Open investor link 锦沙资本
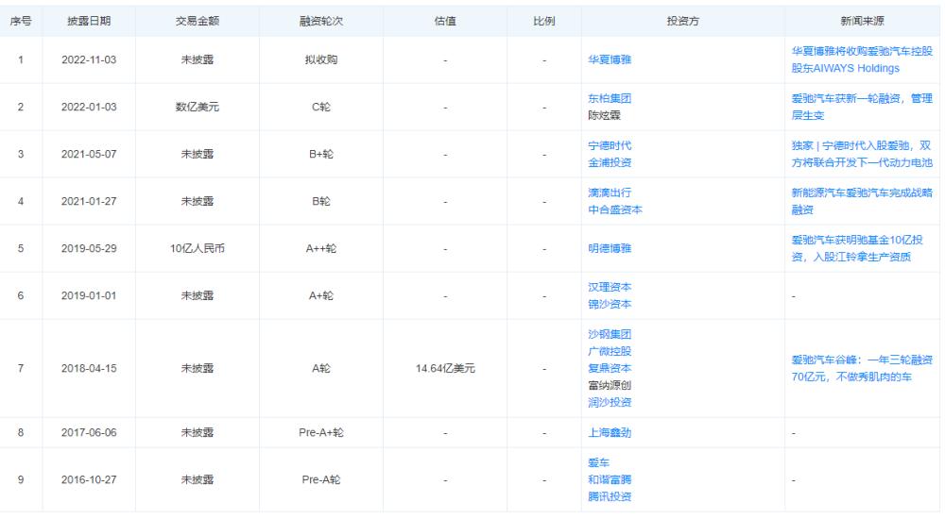 tap(610, 304)
